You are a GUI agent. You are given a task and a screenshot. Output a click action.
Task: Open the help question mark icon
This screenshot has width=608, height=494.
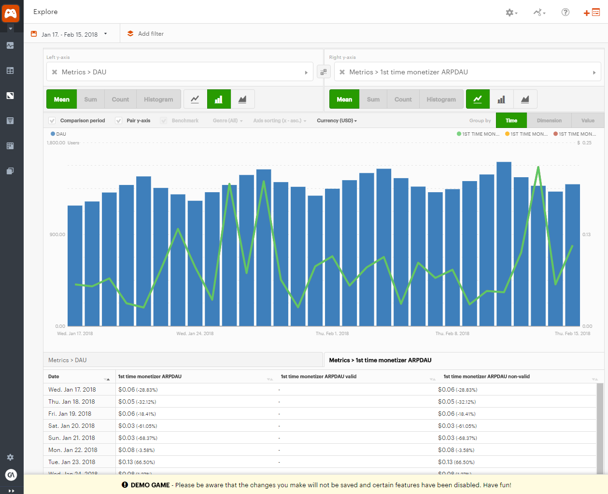[x=565, y=12]
